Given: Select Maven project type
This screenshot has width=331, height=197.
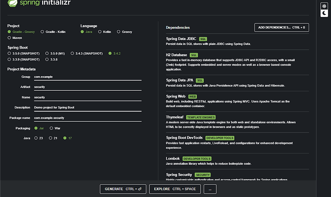Looking at the screenshot, I should pos(15,38).
